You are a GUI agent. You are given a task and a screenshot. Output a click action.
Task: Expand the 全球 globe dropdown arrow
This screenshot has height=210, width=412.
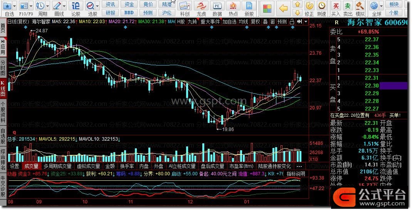pos(381,6)
